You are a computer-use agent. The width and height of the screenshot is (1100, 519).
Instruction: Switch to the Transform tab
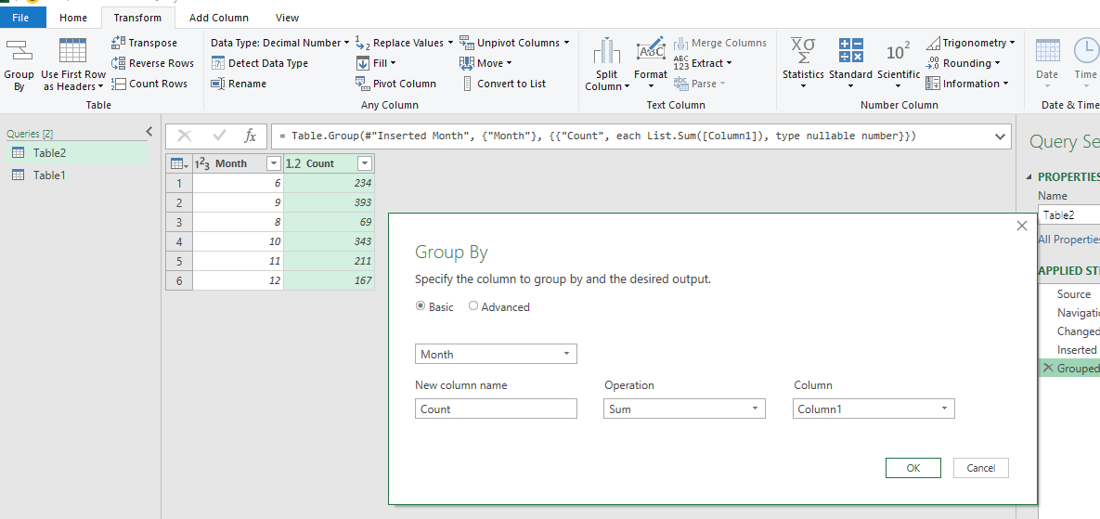[x=137, y=18]
